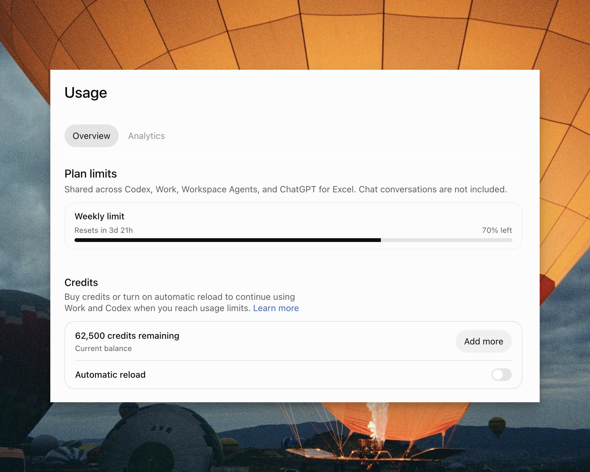Click the Plan limits heading

pos(91,173)
